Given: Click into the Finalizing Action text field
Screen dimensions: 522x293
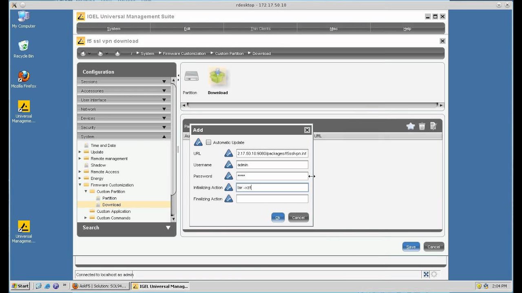Looking at the screenshot, I should pyautogui.click(x=272, y=199).
